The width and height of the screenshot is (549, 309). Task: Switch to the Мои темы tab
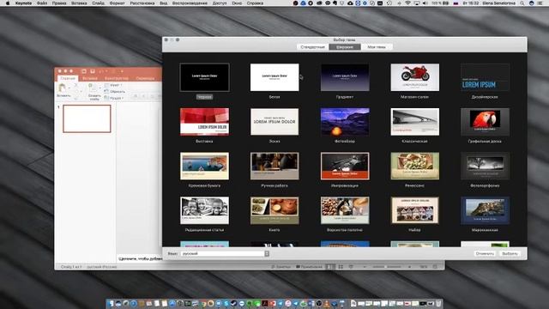click(377, 47)
